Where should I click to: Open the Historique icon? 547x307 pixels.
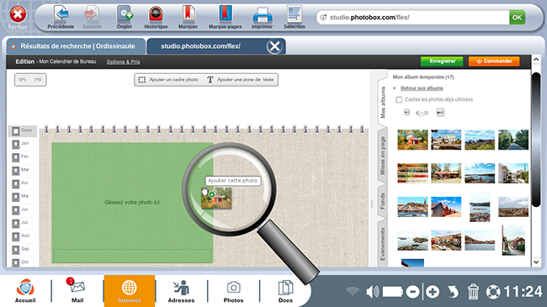(156, 14)
